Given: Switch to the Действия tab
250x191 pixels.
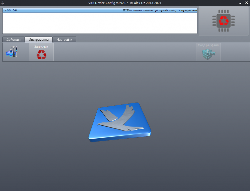Looking at the screenshot, I should pyautogui.click(x=14, y=40).
